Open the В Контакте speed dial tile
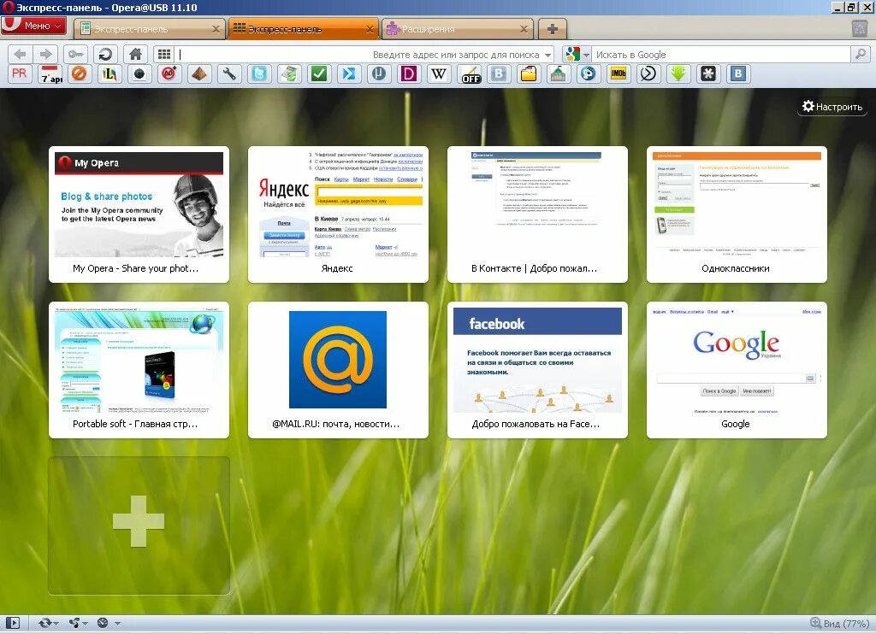The image size is (876, 634). click(537, 214)
